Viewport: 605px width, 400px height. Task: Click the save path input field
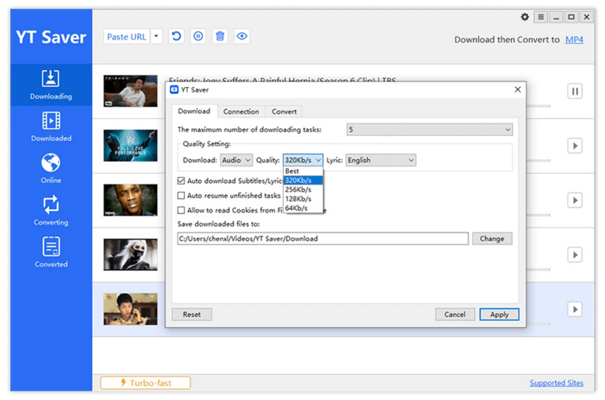(323, 239)
